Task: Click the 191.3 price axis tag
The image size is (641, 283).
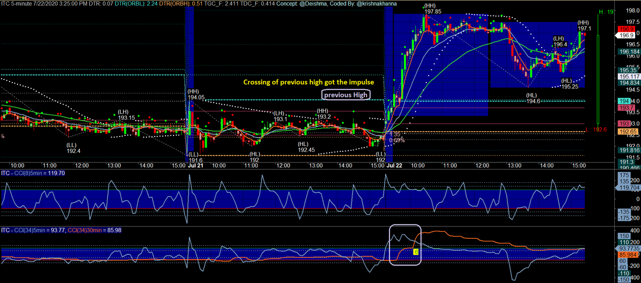Action: [x=626, y=161]
